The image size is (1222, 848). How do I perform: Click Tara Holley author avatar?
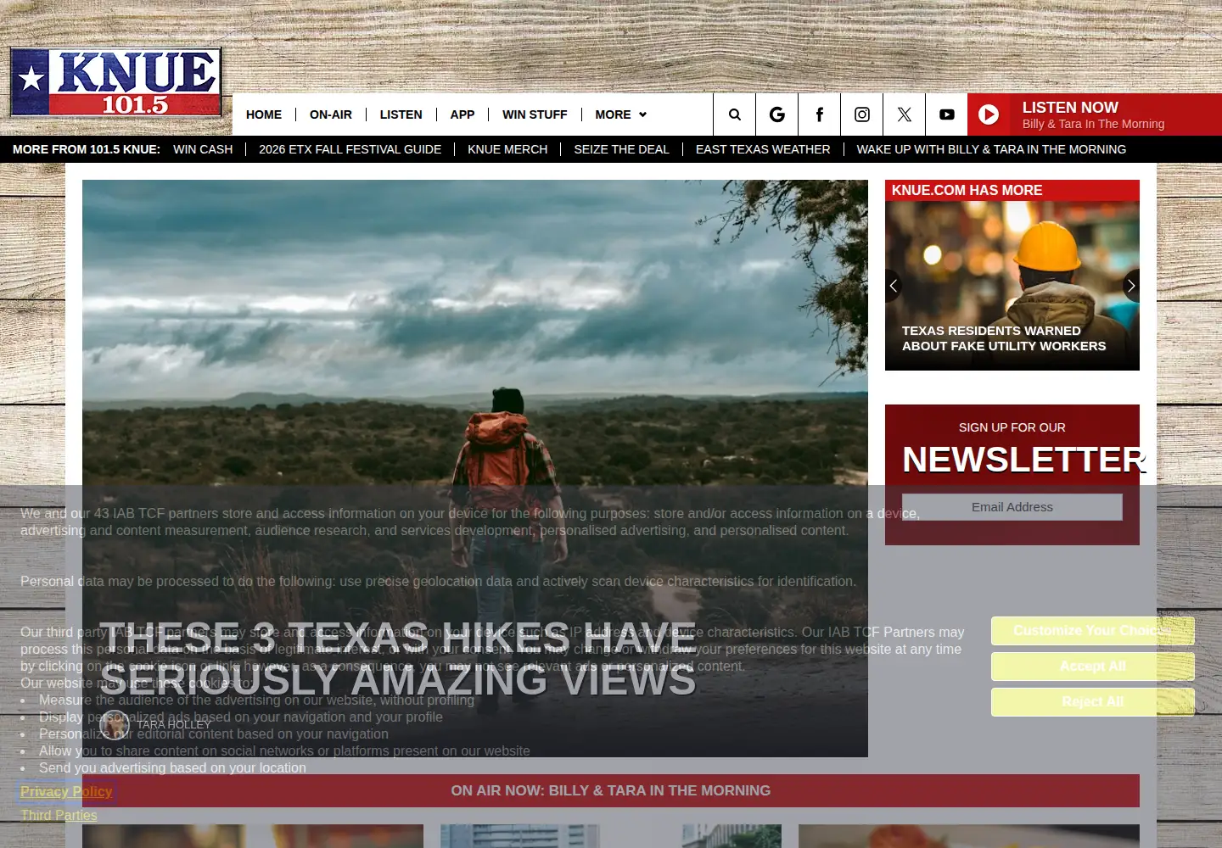coord(115,724)
